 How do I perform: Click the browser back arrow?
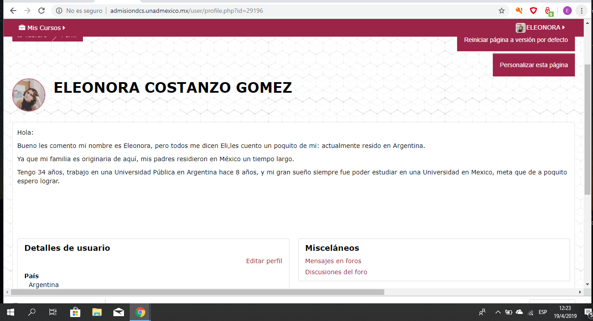13,11
